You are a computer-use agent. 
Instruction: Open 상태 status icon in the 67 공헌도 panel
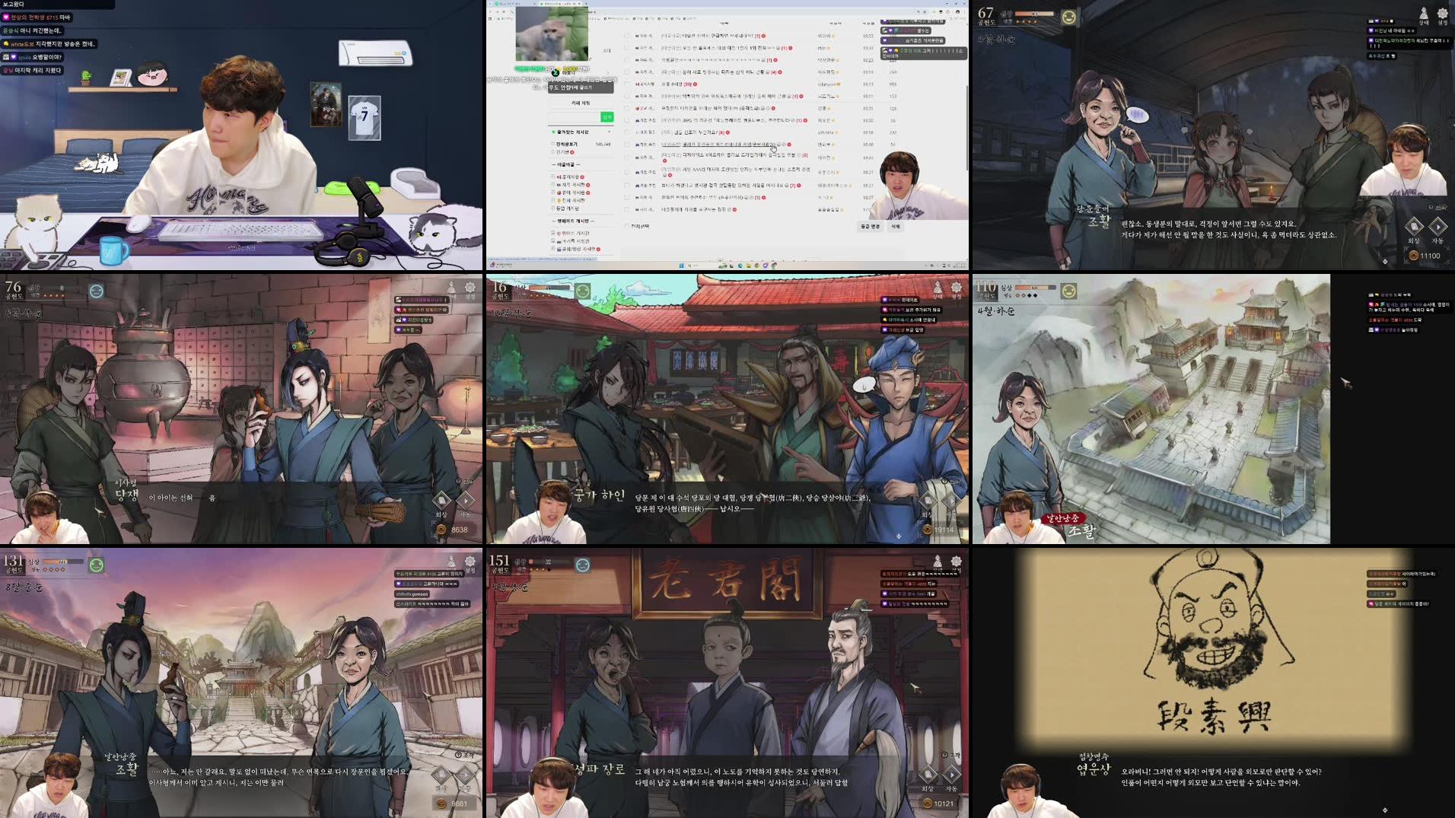tap(1424, 15)
